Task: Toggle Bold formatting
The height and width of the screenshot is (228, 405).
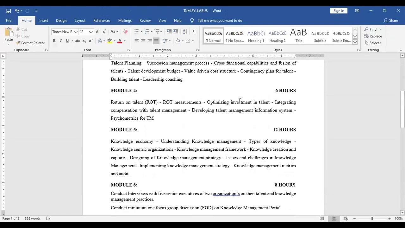Action: tap(54, 41)
